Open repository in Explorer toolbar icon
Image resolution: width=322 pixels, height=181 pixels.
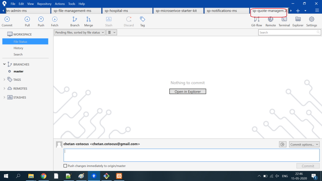coord(298,19)
